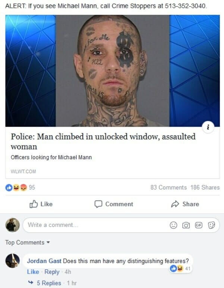Expand the Top Comments sort dropdown
Viewport: 224px width, 288px height.
pyautogui.click(x=28, y=242)
